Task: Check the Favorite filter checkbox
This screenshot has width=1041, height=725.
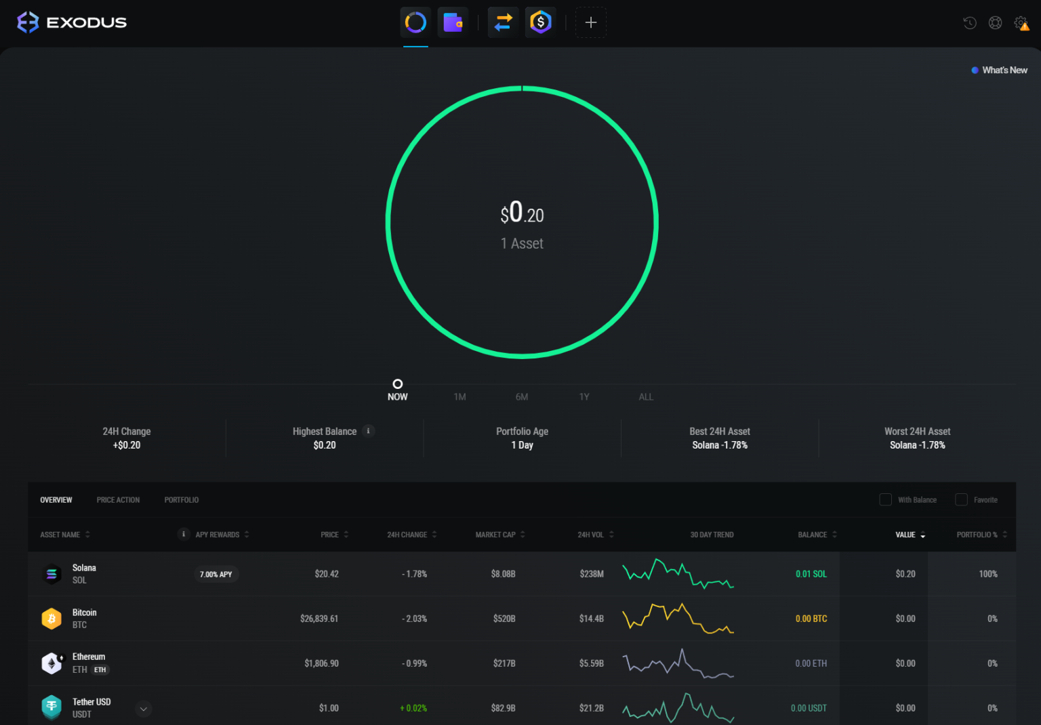Action: (960, 499)
